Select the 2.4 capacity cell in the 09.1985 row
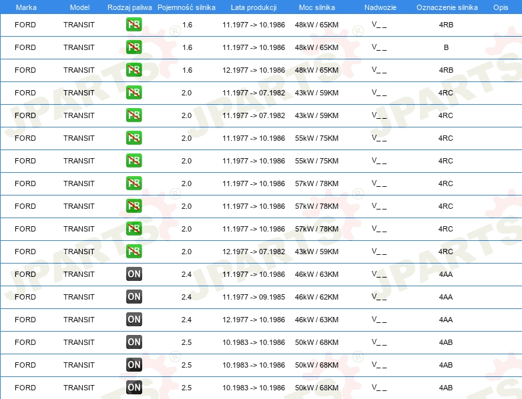 (186, 297)
